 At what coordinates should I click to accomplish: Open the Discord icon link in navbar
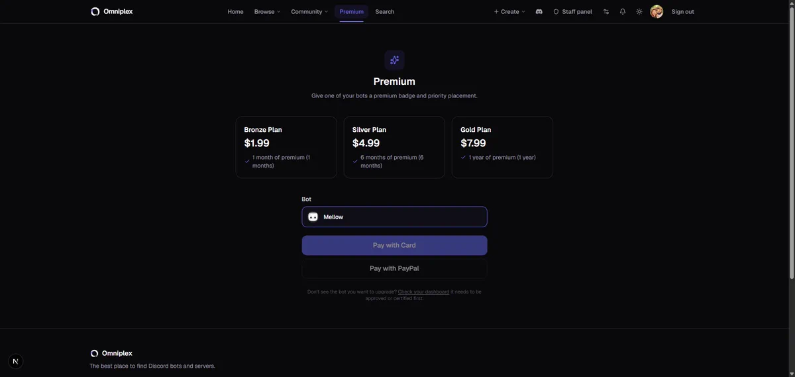[539, 11]
